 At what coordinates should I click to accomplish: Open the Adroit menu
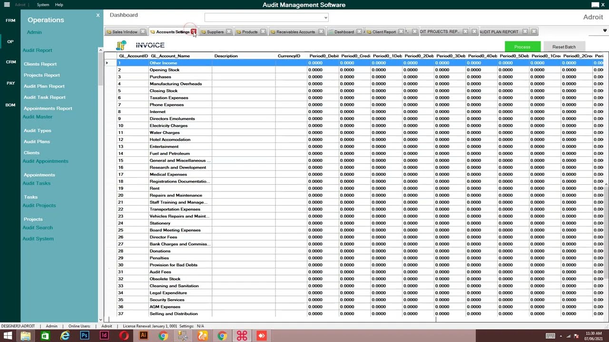coord(20,5)
